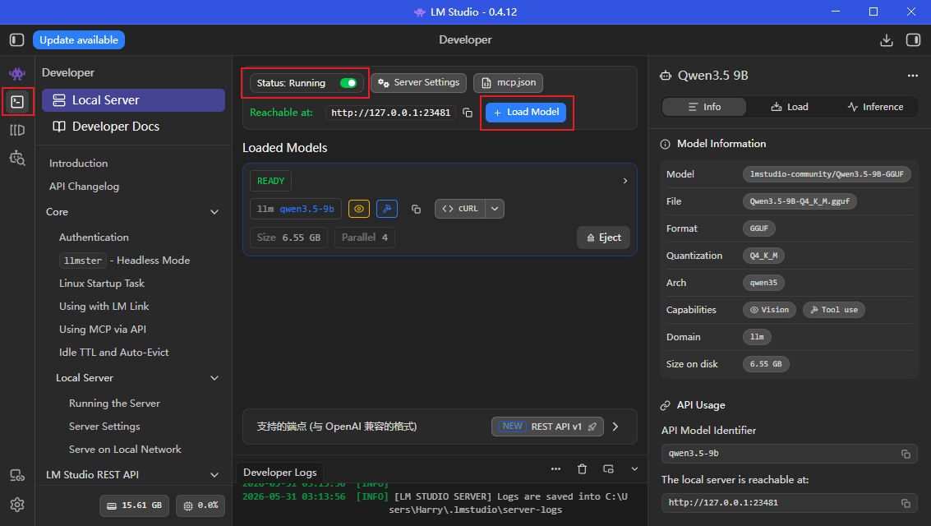Copy the API Model Identifier value

[906, 454]
